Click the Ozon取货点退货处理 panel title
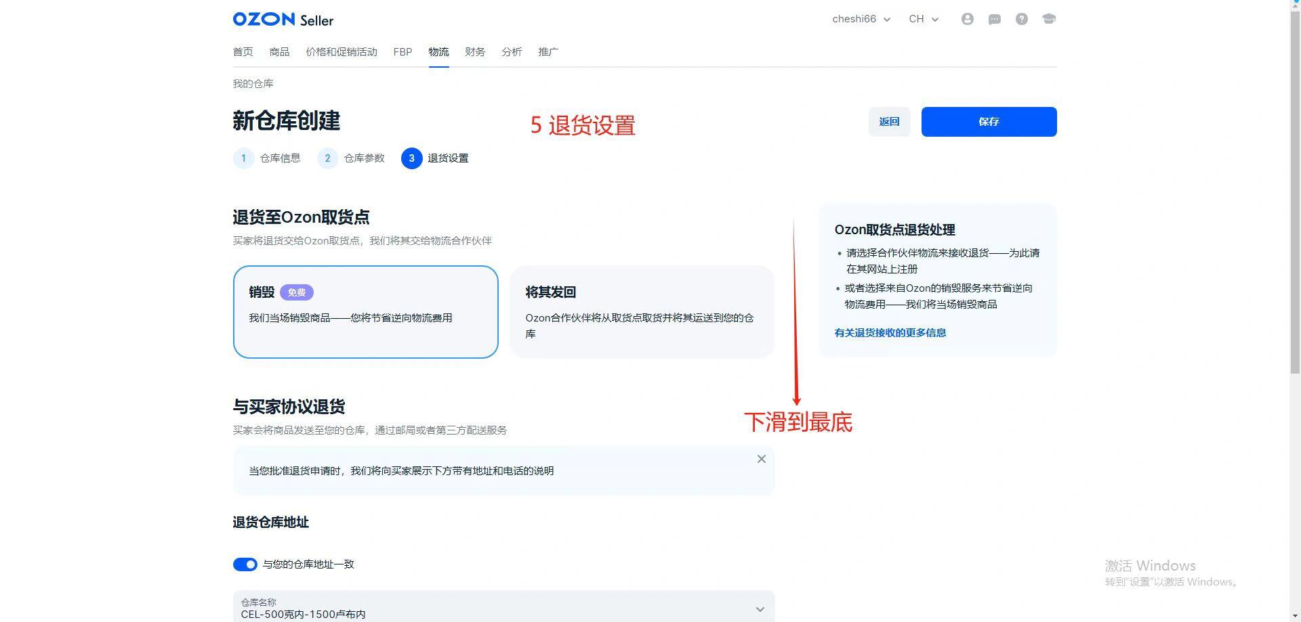Screen dimensions: 1301x622 coord(894,230)
